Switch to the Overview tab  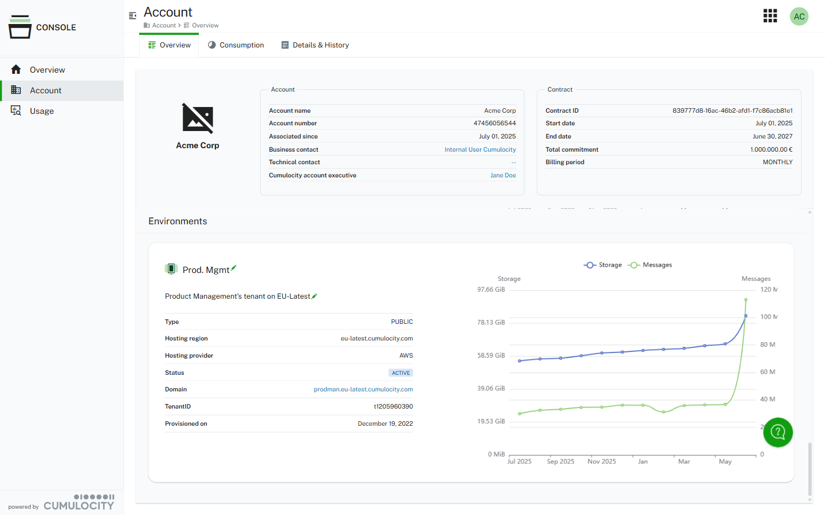coord(169,45)
